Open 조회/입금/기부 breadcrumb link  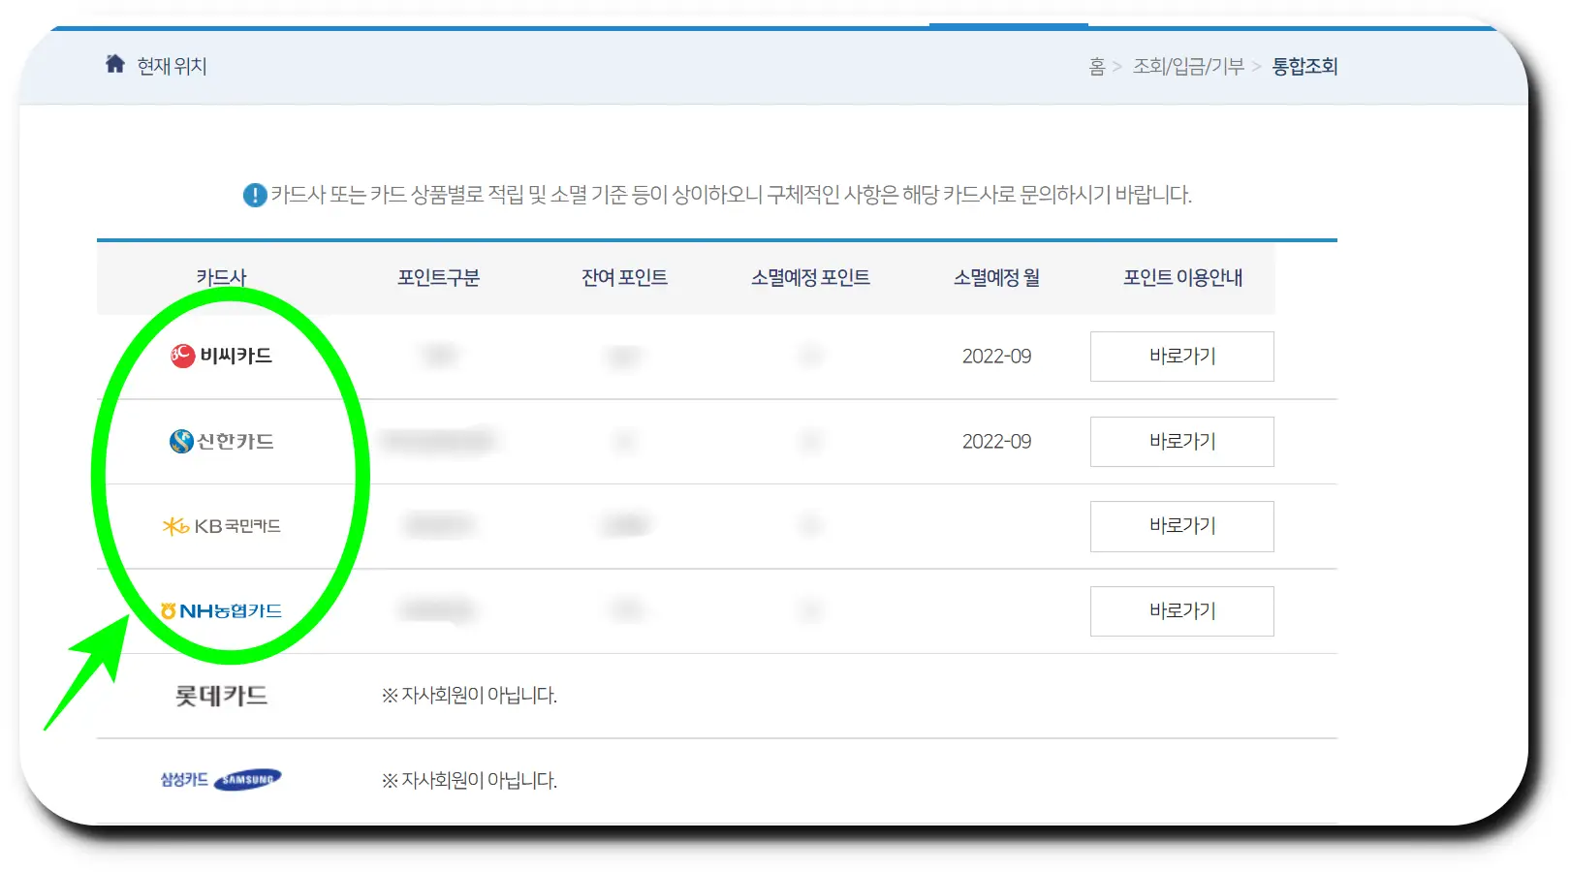click(1188, 66)
